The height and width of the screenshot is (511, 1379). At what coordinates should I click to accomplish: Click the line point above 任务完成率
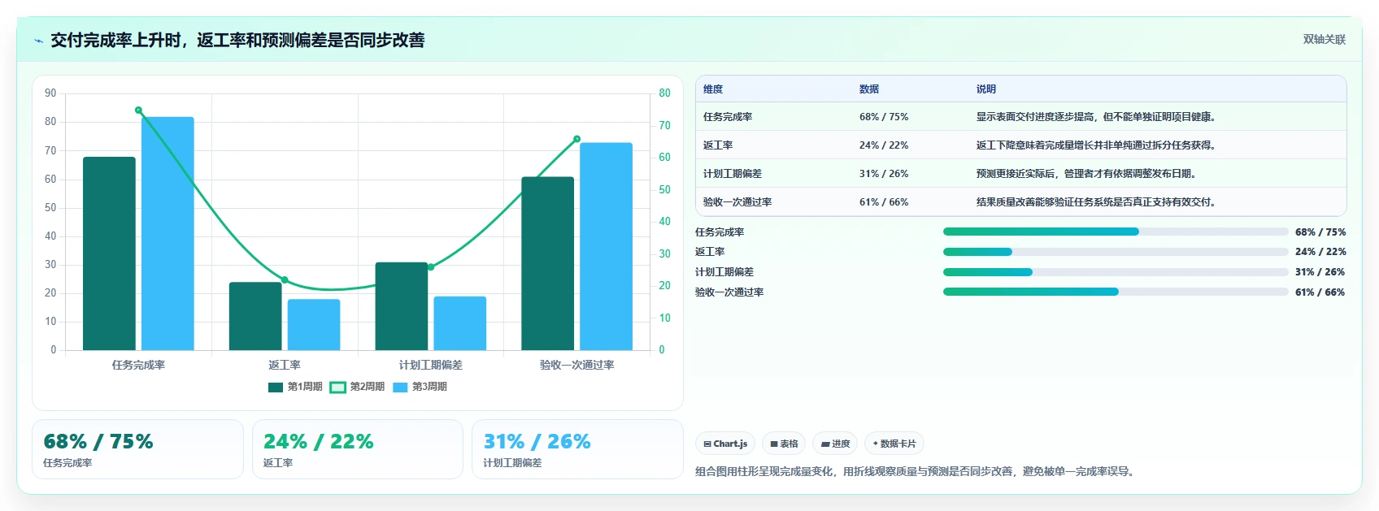(x=138, y=110)
